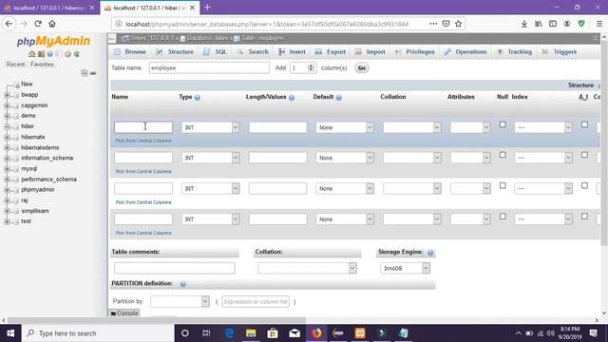Image resolution: width=608 pixels, height=342 pixels.
Task: Open table Collation dropdown below columns
Action: [307, 268]
